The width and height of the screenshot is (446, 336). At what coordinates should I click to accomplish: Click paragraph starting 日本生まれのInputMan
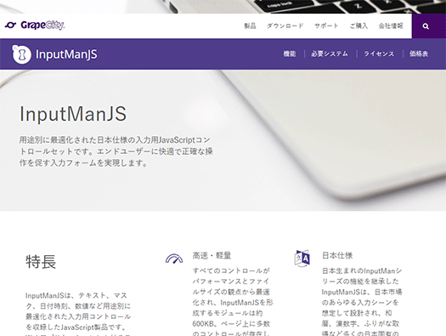coord(362,302)
